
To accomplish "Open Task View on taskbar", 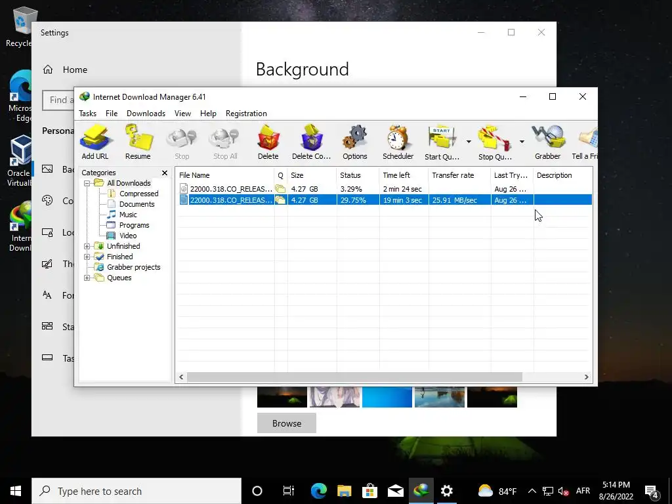I will [x=289, y=491].
